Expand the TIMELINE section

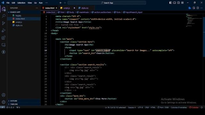click(24, 104)
